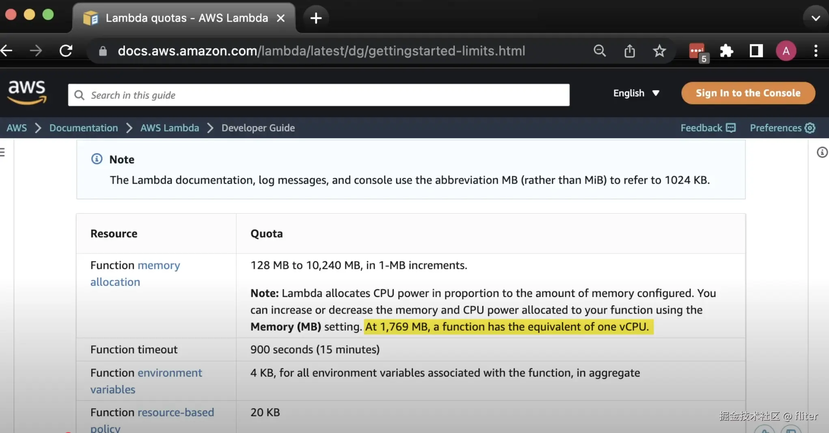Click Sign In to the Console button
Viewport: 829px width, 433px height.
748,93
